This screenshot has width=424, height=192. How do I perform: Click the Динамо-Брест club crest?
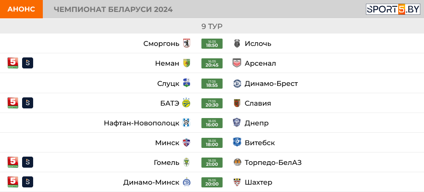[237, 84]
